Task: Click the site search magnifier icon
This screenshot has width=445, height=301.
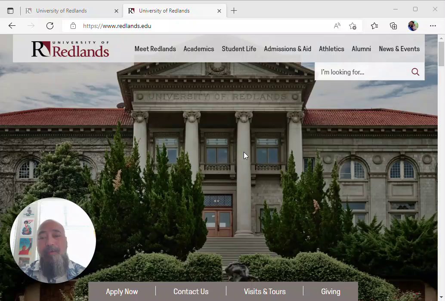Action: coord(415,72)
